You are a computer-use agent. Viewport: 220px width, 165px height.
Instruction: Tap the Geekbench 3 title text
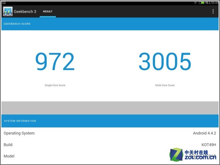tap(25, 11)
